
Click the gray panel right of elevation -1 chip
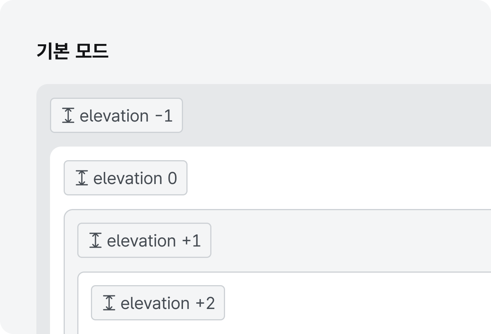[x=336, y=115]
